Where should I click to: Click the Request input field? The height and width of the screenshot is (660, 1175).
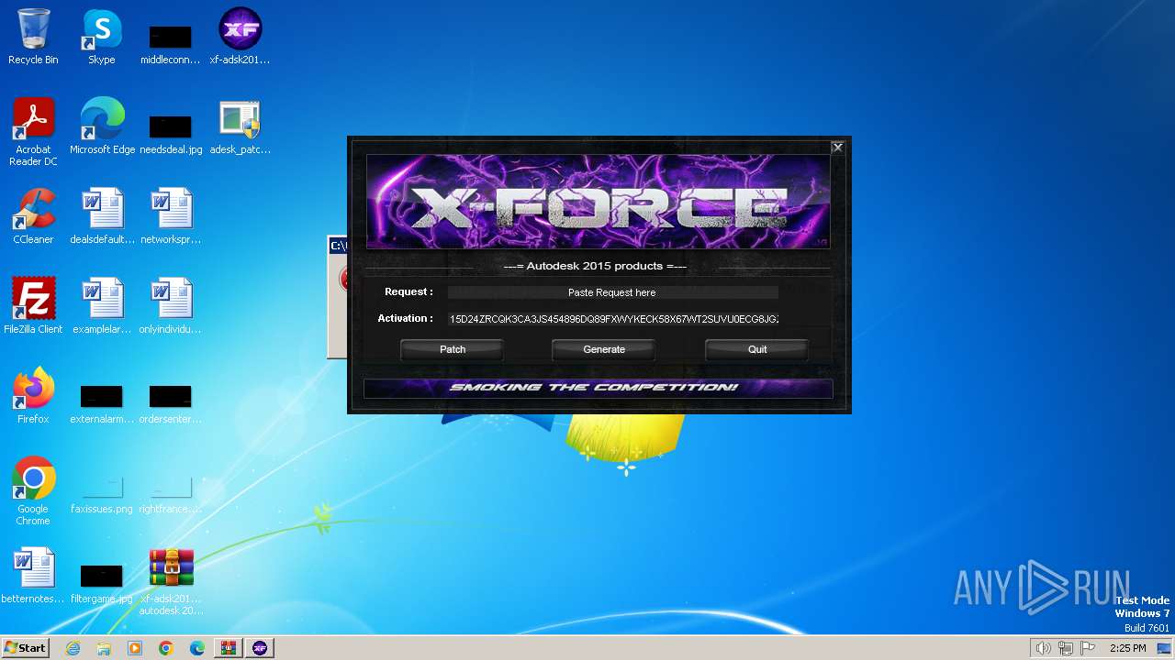pyautogui.click(x=612, y=292)
